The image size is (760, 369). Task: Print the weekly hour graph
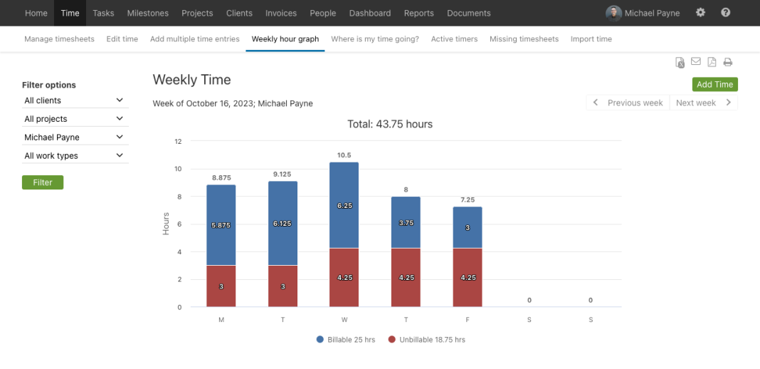(x=727, y=63)
